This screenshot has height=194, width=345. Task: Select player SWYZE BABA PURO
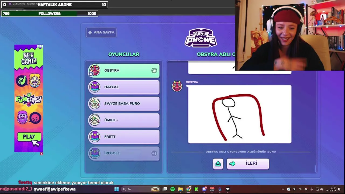coord(124,104)
